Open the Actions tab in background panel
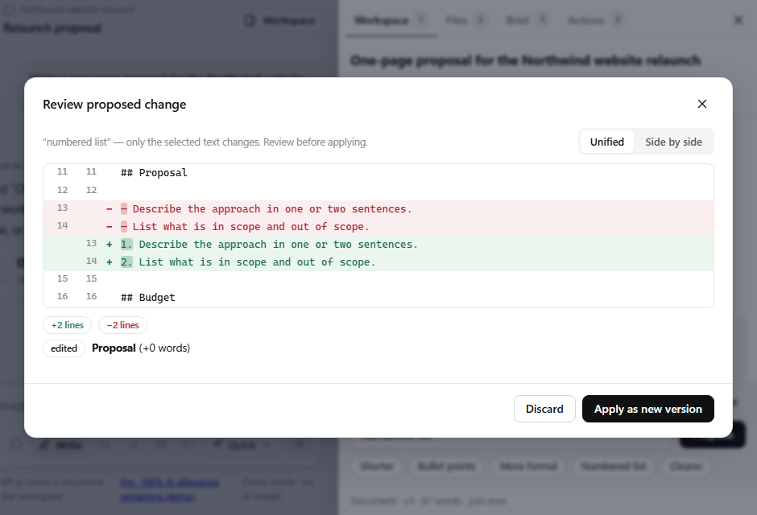 595,20
